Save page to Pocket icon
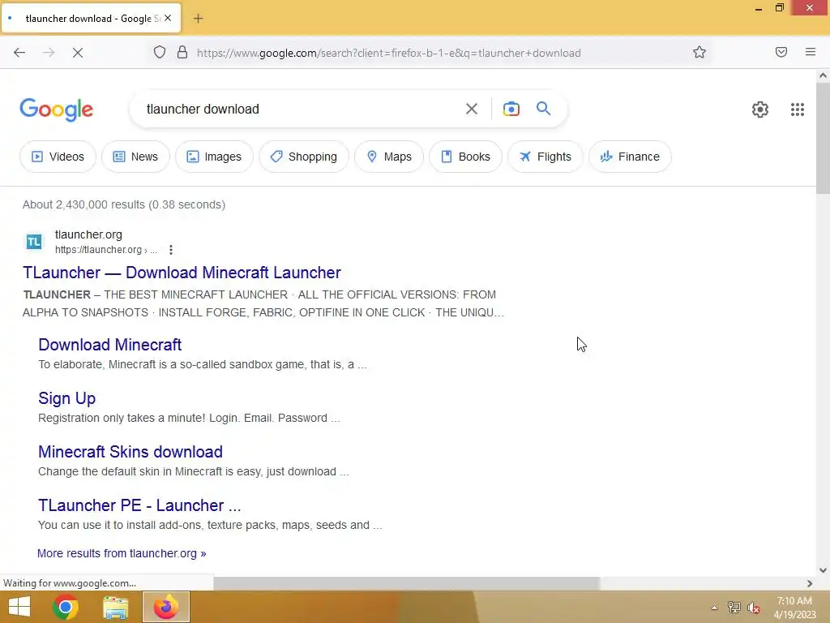This screenshot has height=623, width=830. [781, 53]
